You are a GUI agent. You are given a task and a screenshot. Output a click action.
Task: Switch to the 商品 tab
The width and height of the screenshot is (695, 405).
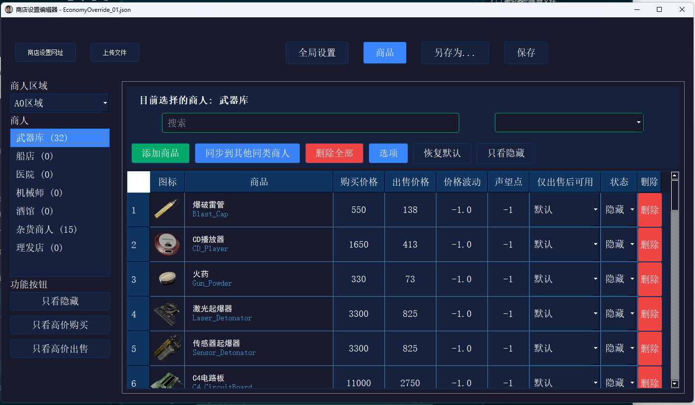click(x=385, y=52)
